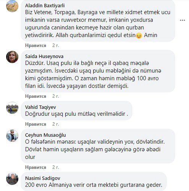Click Nasimi Sadigov's avatar
The image size is (189, 191).
point(12,179)
